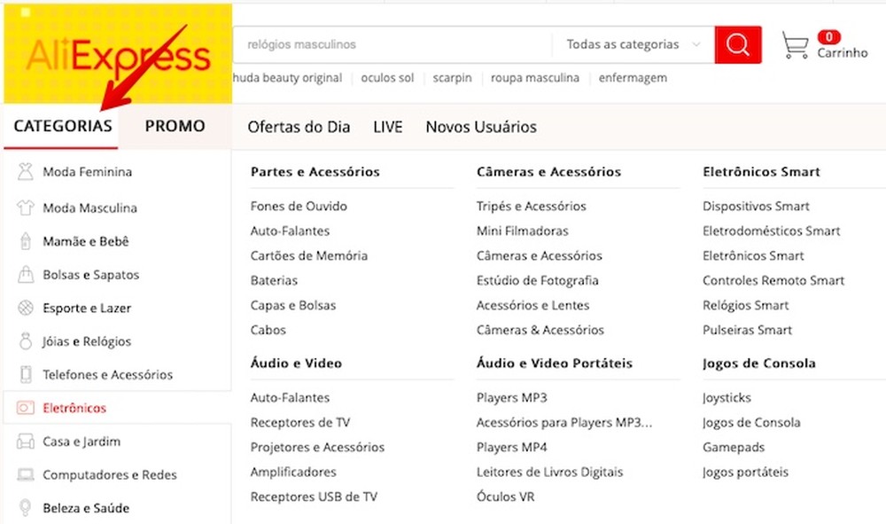Select the Computadores e Redes icon
Screen dimensions: 886x524
22,475
